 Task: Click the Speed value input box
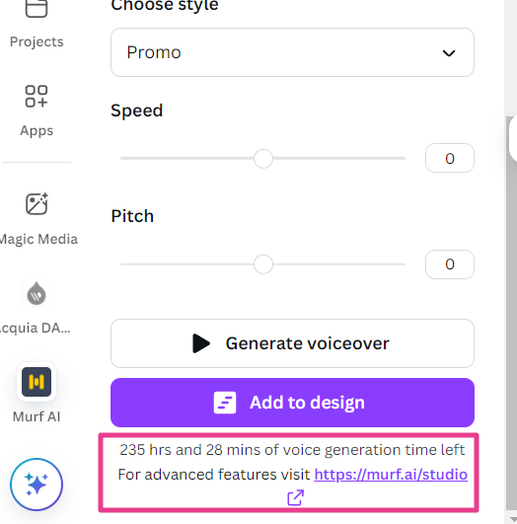point(450,158)
